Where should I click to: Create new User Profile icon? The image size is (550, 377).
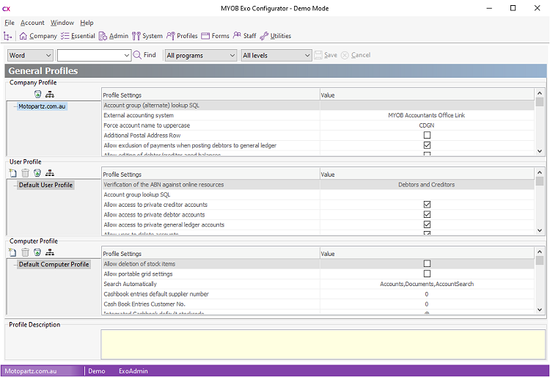coord(12,173)
